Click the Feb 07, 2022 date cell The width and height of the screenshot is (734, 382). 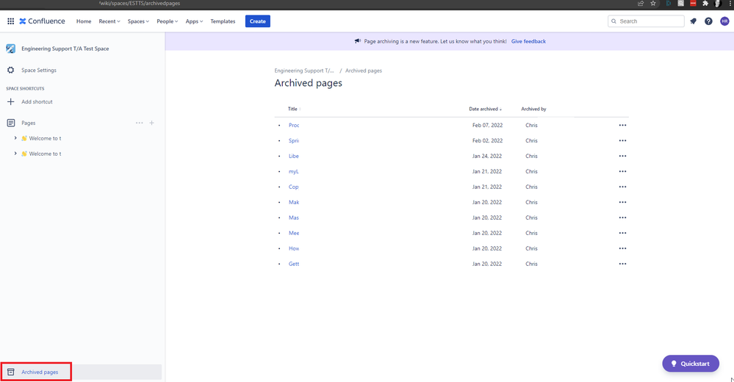click(x=487, y=126)
